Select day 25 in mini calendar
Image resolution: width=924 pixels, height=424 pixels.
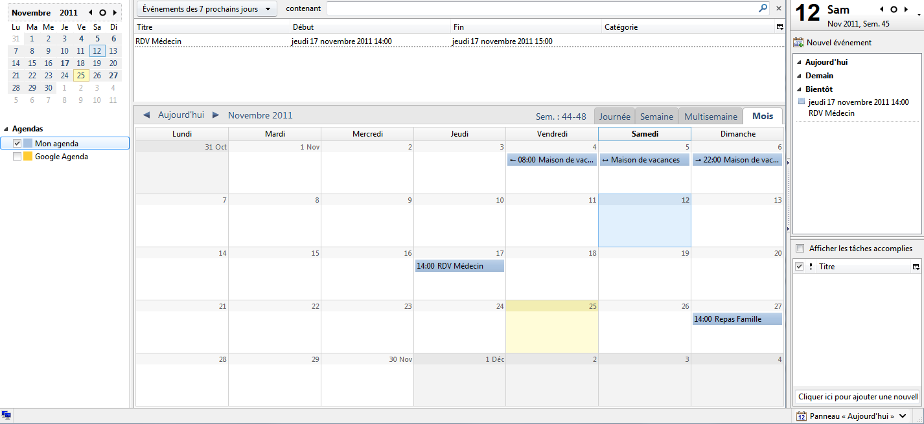pos(80,75)
